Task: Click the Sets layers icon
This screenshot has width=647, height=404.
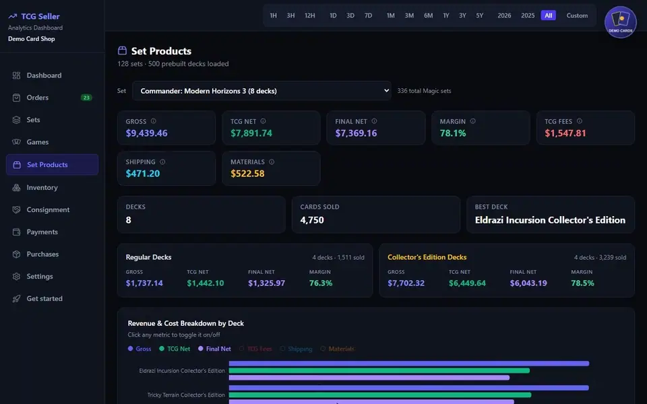Action: pyautogui.click(x=16, y=120)
